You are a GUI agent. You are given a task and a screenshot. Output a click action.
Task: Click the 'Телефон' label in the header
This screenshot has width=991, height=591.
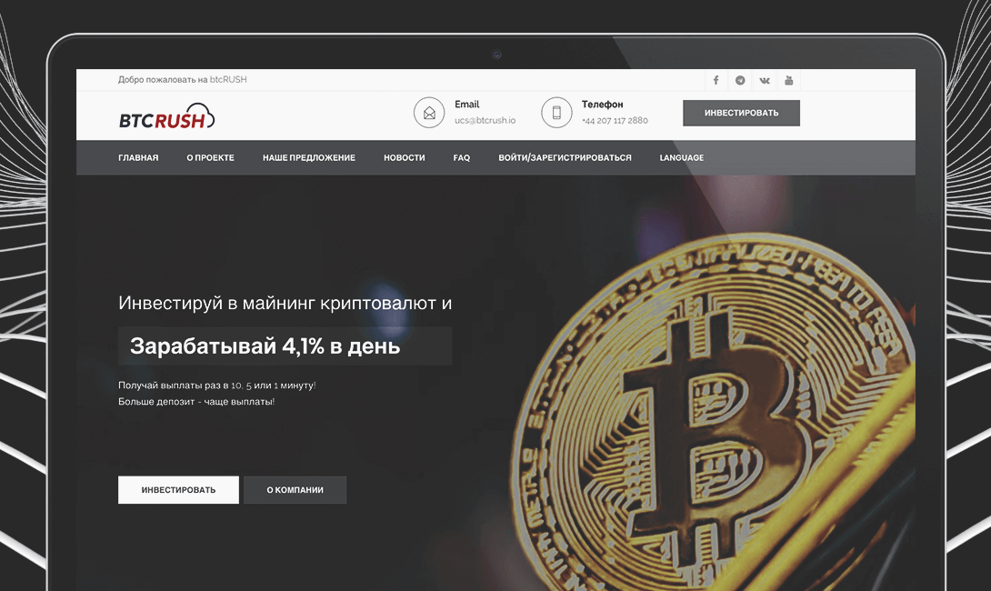tap(602, 105)
